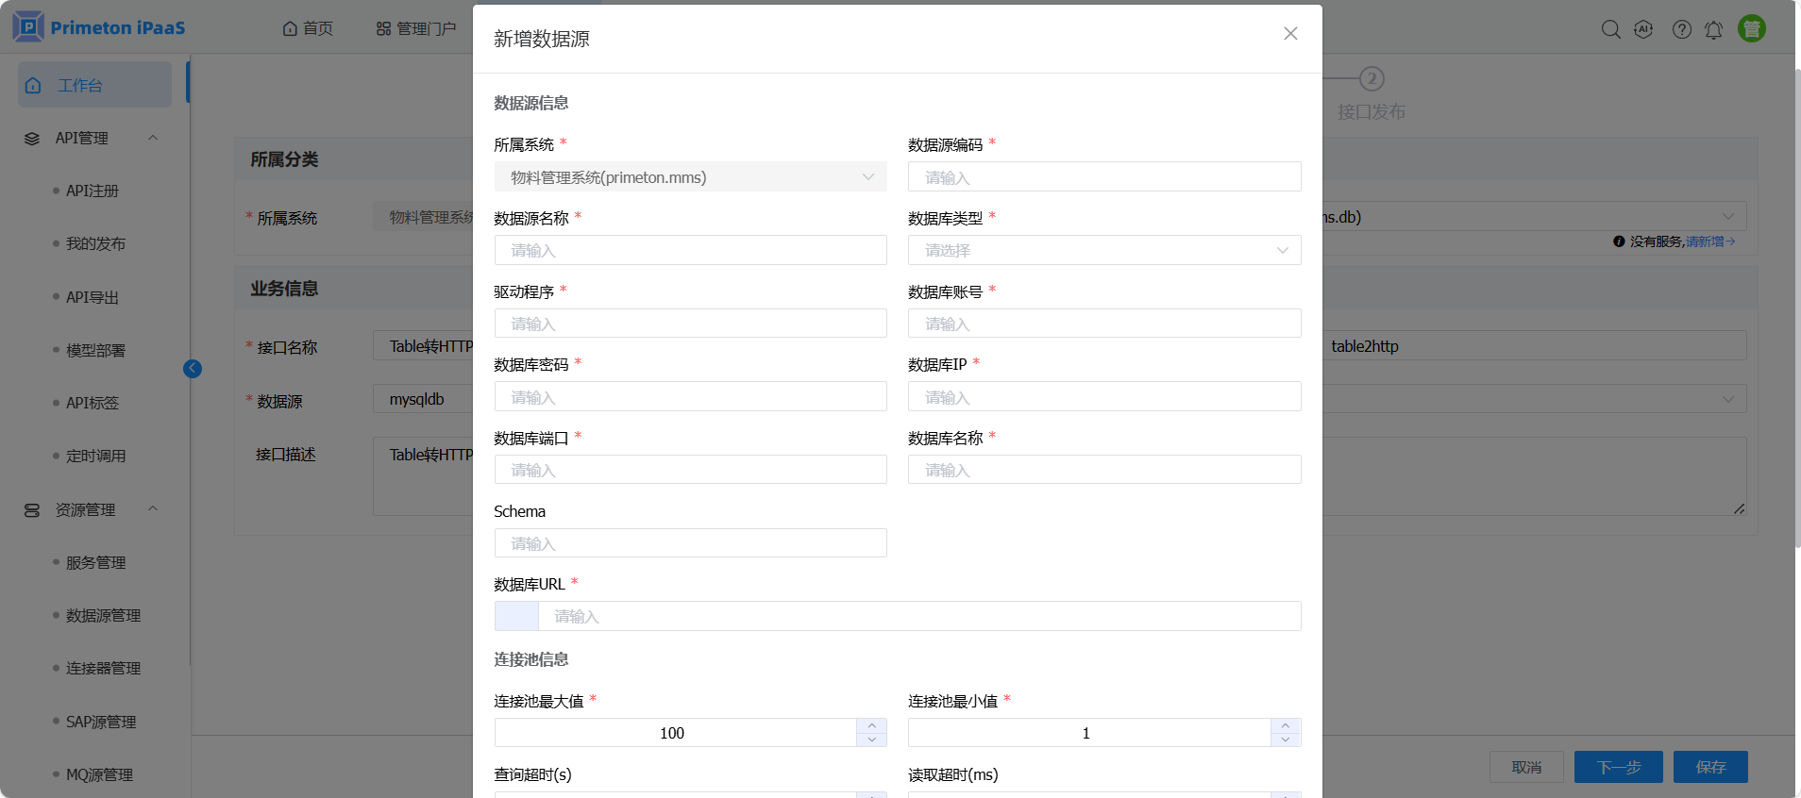Click the Primeton iPaaS logo
This screenshot has height=798, width=1801.
[x=99, y=27]
